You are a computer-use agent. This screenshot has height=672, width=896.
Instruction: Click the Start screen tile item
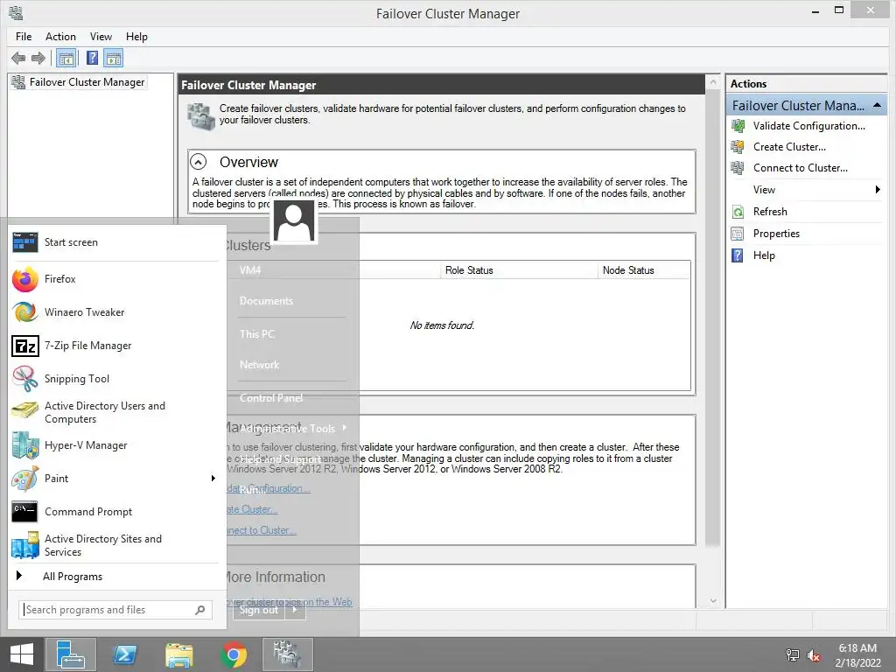click(115, 242)
